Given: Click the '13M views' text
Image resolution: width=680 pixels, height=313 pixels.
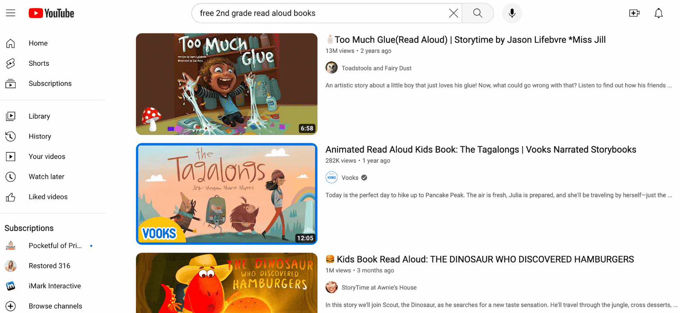Looking at the screenshot, I should pyautogui.click(x=340, y=51).
